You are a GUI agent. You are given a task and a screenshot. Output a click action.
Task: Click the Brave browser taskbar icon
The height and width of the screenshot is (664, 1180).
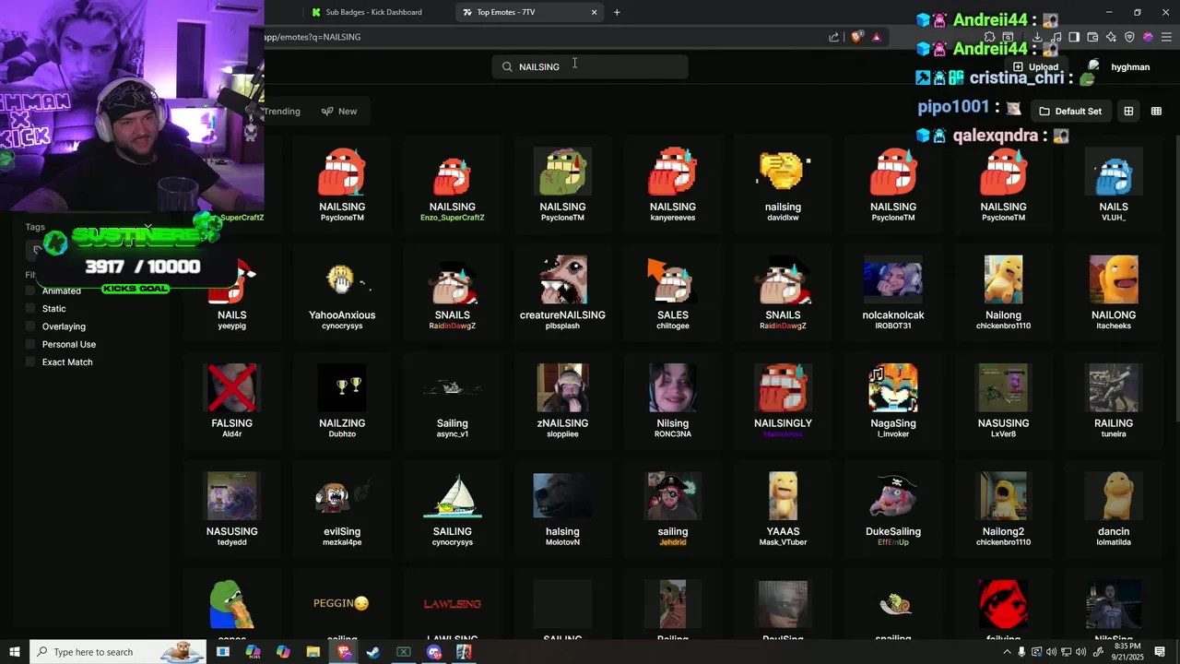click(344, 652)
